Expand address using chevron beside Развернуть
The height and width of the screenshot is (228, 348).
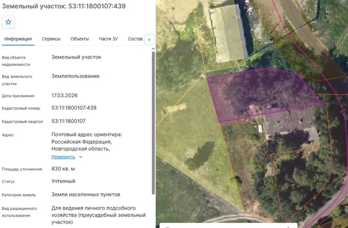[x=81, y=157]
